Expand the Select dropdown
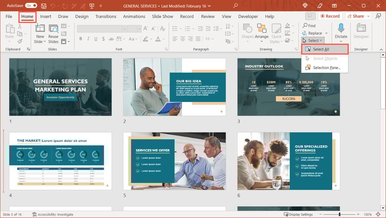The width and height of the screenshot is (386, 218). tap(313, 41)
